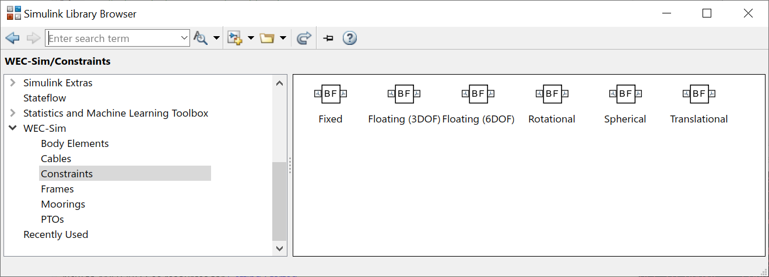Maximize the Library Browser window
This screenshot has height=277, width=769.
[707, 13]
